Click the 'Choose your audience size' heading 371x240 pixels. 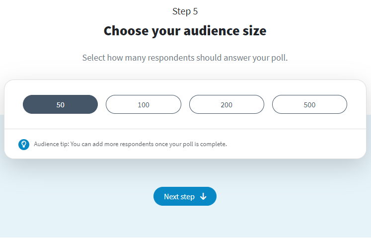point(185,31)
